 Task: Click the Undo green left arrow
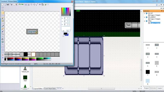20,5
